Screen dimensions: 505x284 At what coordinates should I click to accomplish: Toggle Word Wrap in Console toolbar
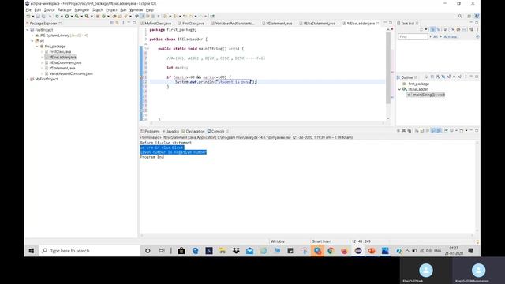click(428, 130)
